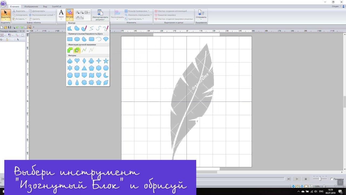The height and width of the screenshot is (195, 346).
Task: Insert the club shape
Action: click(x=91, y=61)
